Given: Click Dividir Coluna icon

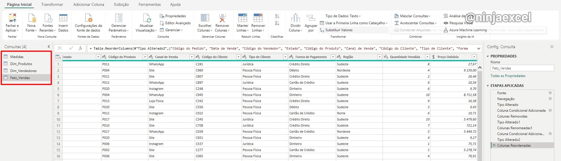Looking at the screenshot, I should pos(296,18).
